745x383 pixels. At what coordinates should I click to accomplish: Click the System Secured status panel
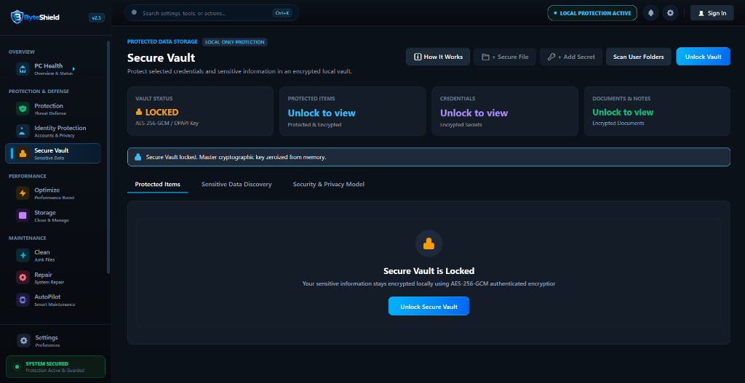(x=55, y=366)
